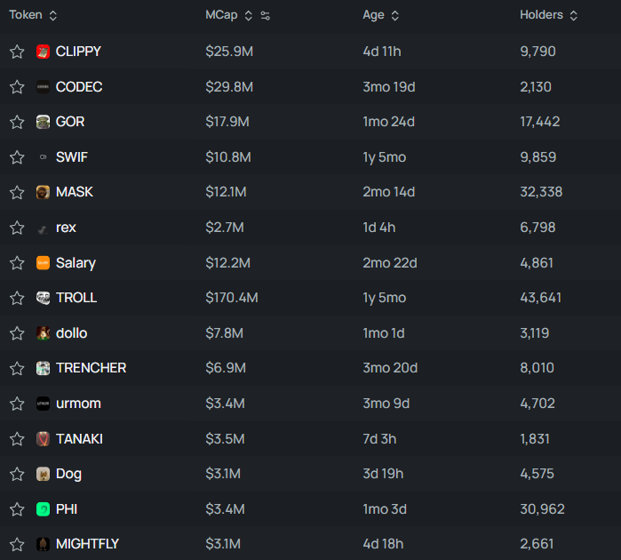
Task: Sort by Token using the arrows
Action: pos(52,15)
